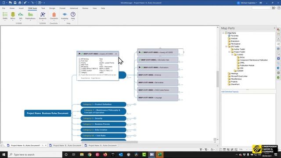Click the magnifier search icon in right strip

coord(278,54)
